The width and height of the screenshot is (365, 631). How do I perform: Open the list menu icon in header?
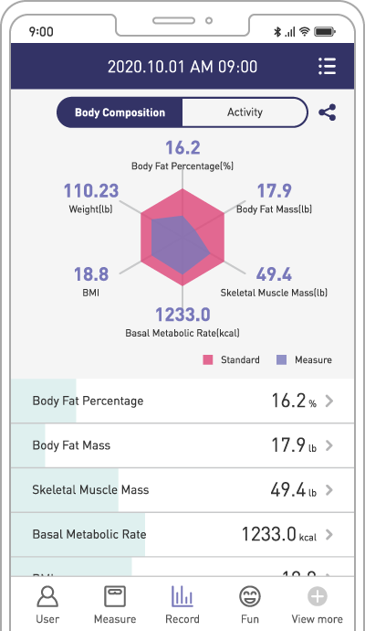327,66
